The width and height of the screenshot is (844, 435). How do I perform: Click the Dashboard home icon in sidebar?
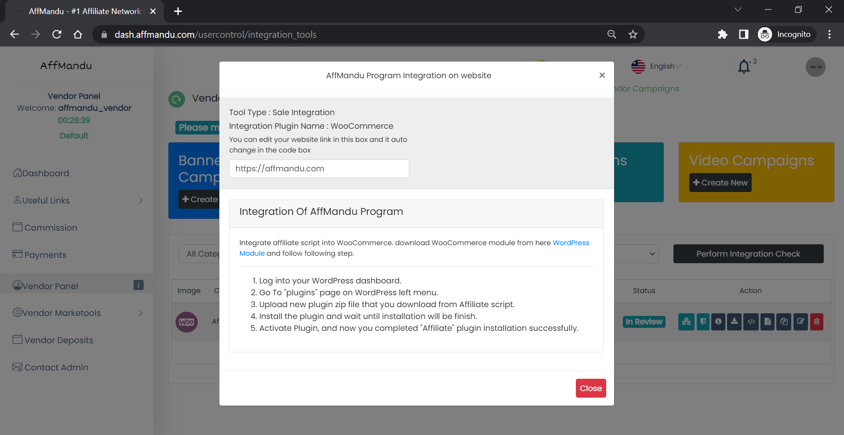pyautogui.click(x=17, y=173)
